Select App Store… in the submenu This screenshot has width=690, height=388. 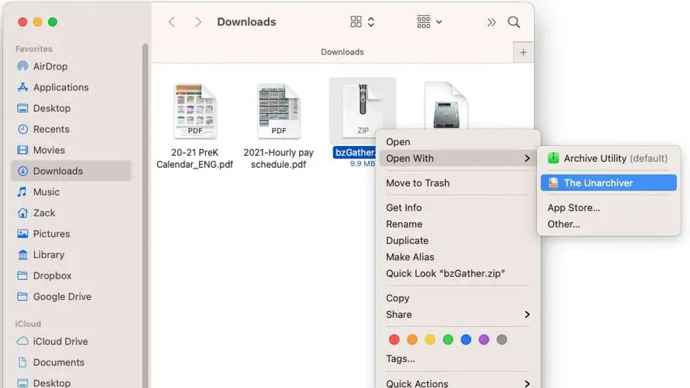click(x=608, y=208)
